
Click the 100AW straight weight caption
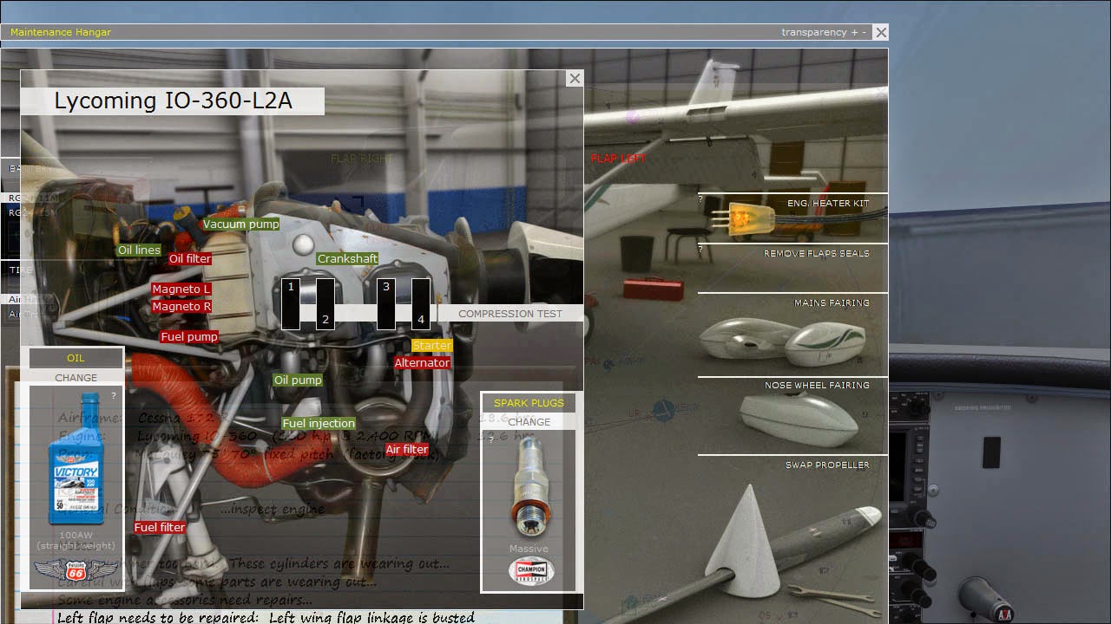(x=76, y=541)
